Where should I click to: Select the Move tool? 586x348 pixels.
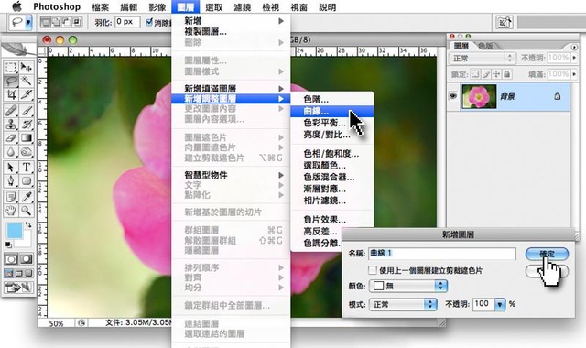(x=27, y=67)
